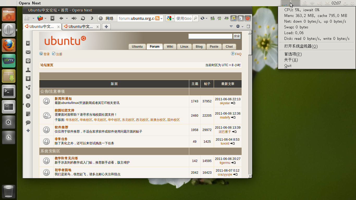The width and height of the screenshot is (356, 200).
Task: Toggle the document-gear toolbar button
Action: (241, 18)
